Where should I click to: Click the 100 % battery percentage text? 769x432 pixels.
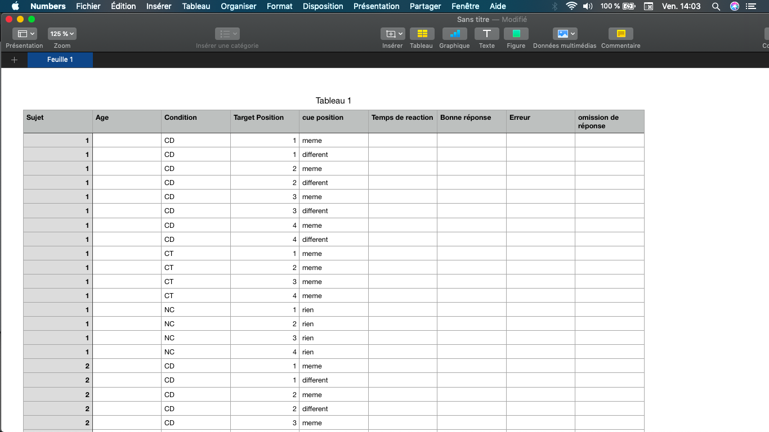(x=610, y=6)
